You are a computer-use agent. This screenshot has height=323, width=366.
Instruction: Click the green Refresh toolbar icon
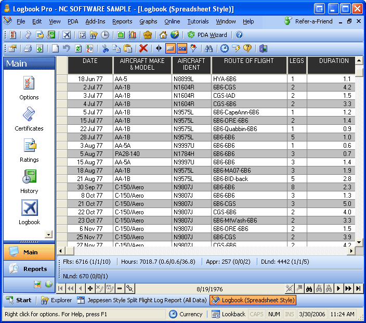[x=78, y=48]
